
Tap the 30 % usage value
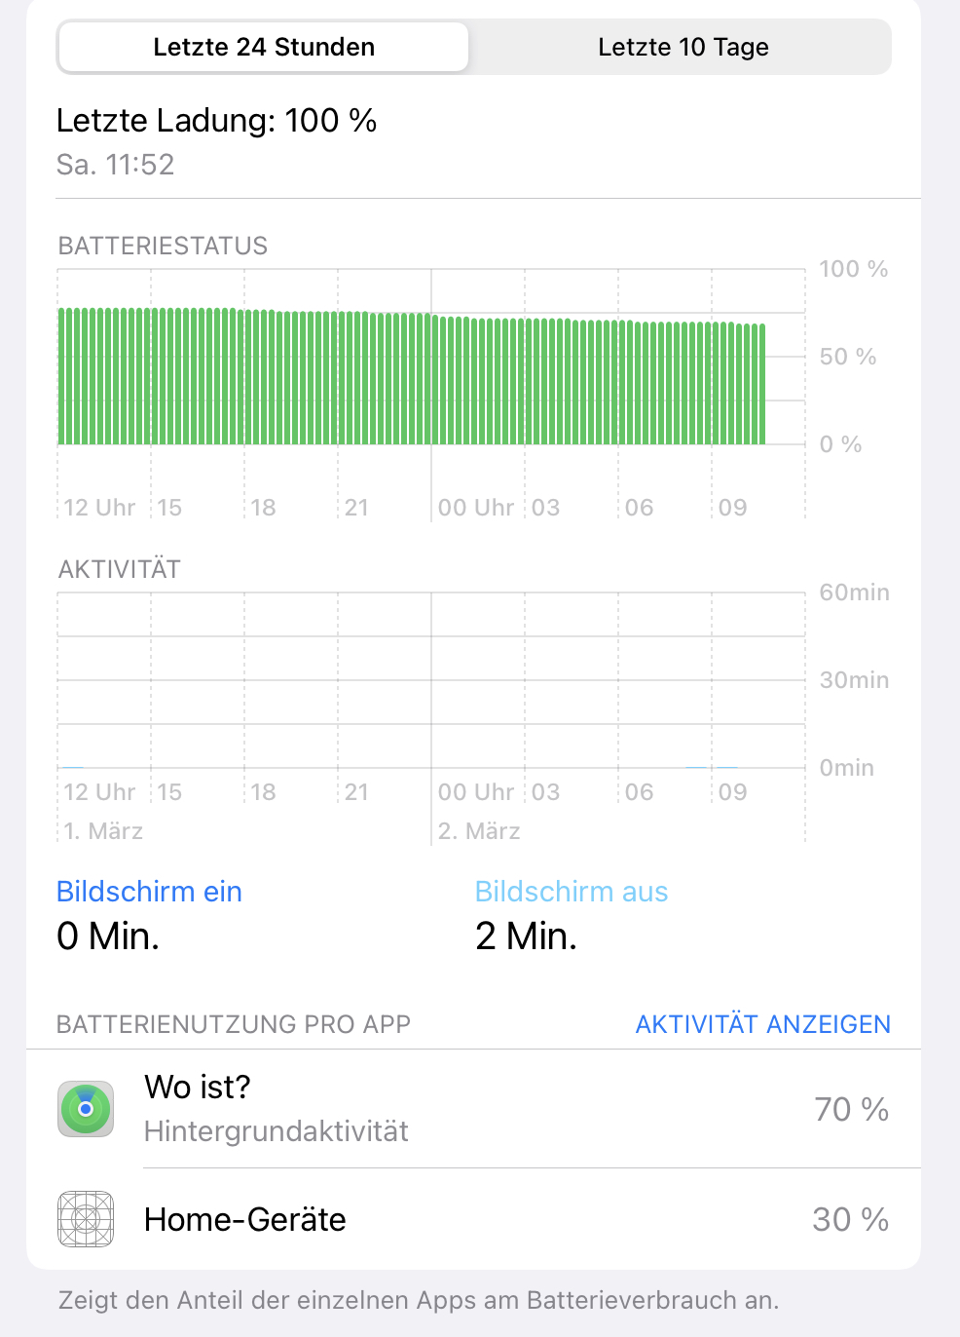click(850, 1219)
